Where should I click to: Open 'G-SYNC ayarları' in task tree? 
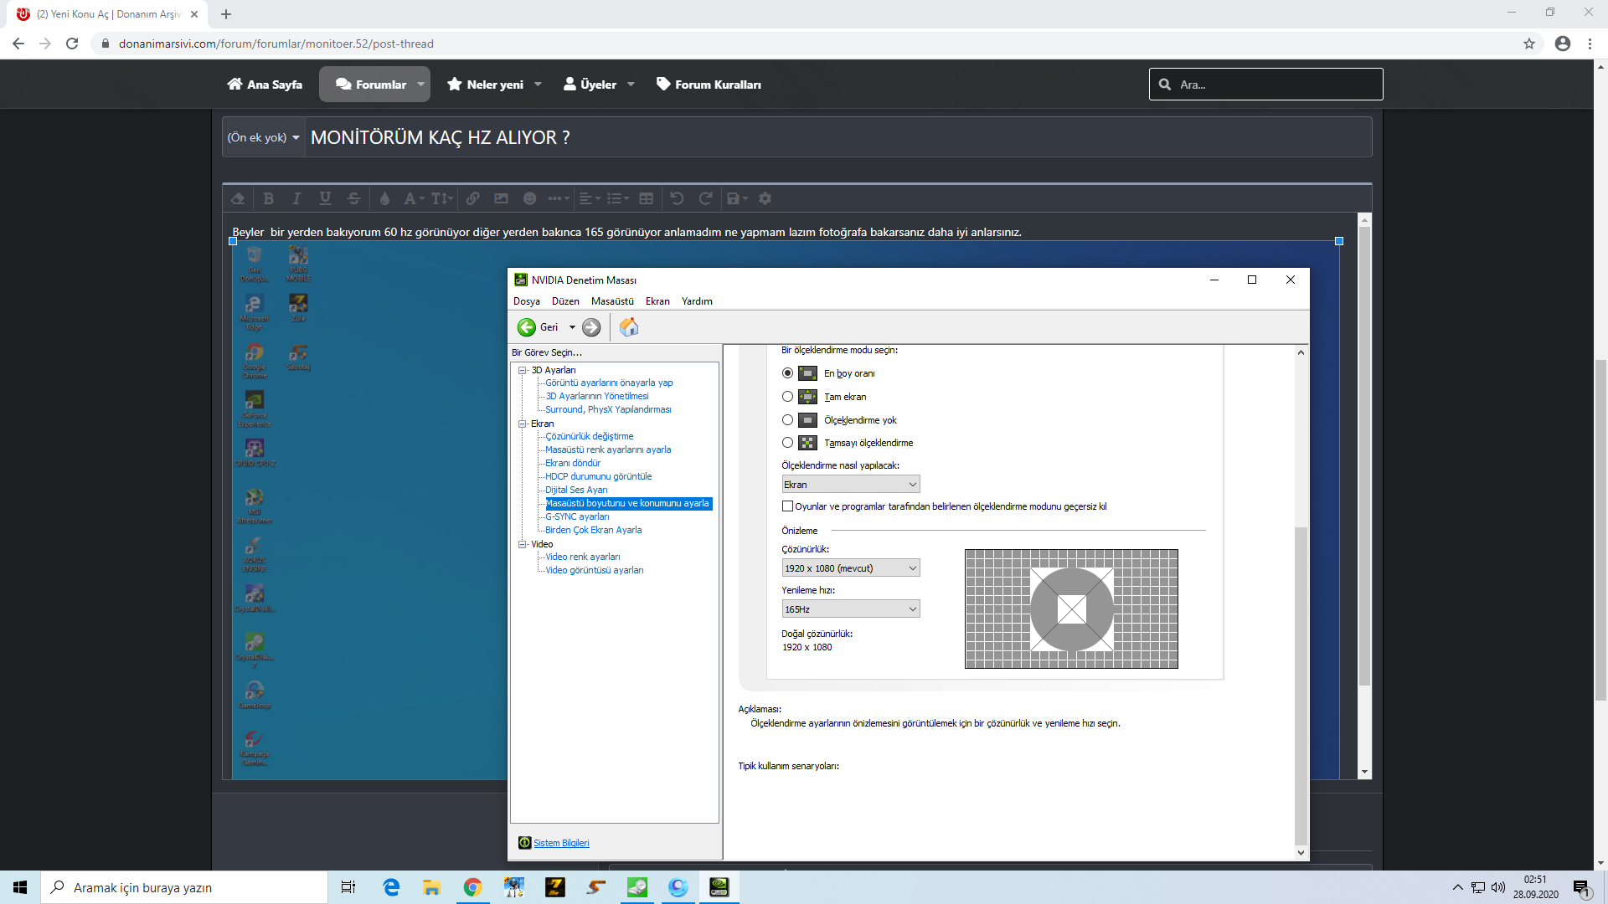tap(577, 516)
